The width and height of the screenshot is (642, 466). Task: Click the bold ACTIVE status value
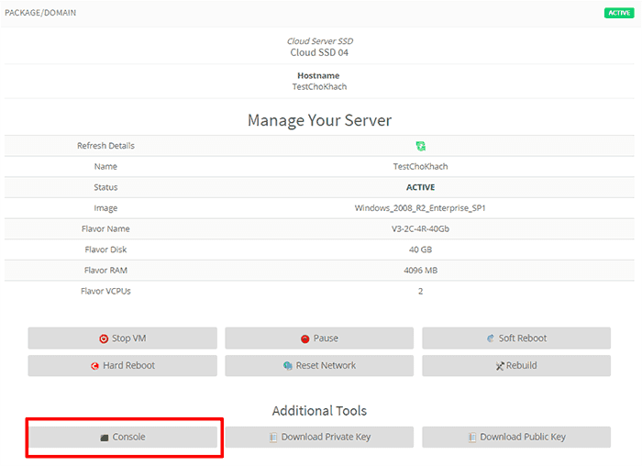click(420, 187)
